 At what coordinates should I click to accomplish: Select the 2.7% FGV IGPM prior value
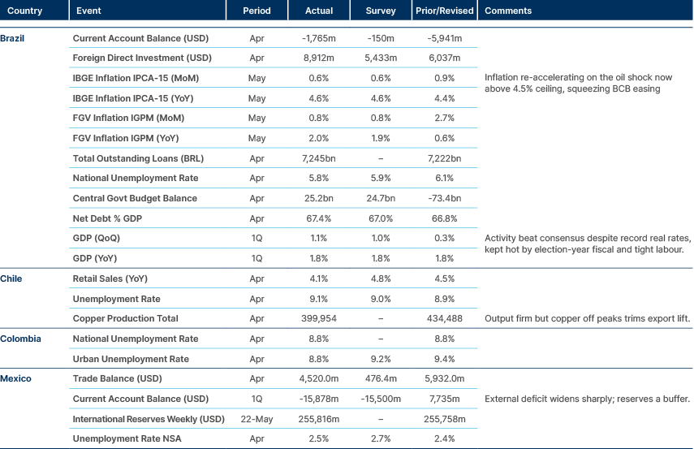[444, 118]
